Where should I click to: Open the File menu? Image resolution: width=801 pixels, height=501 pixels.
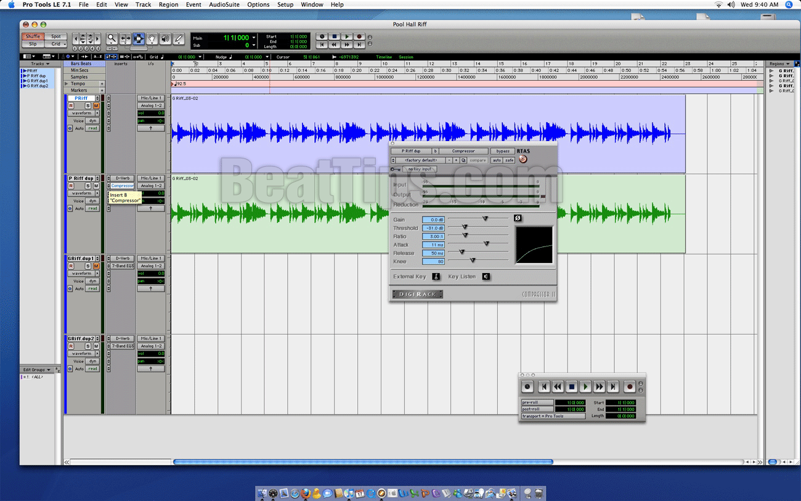click(83, 4)
